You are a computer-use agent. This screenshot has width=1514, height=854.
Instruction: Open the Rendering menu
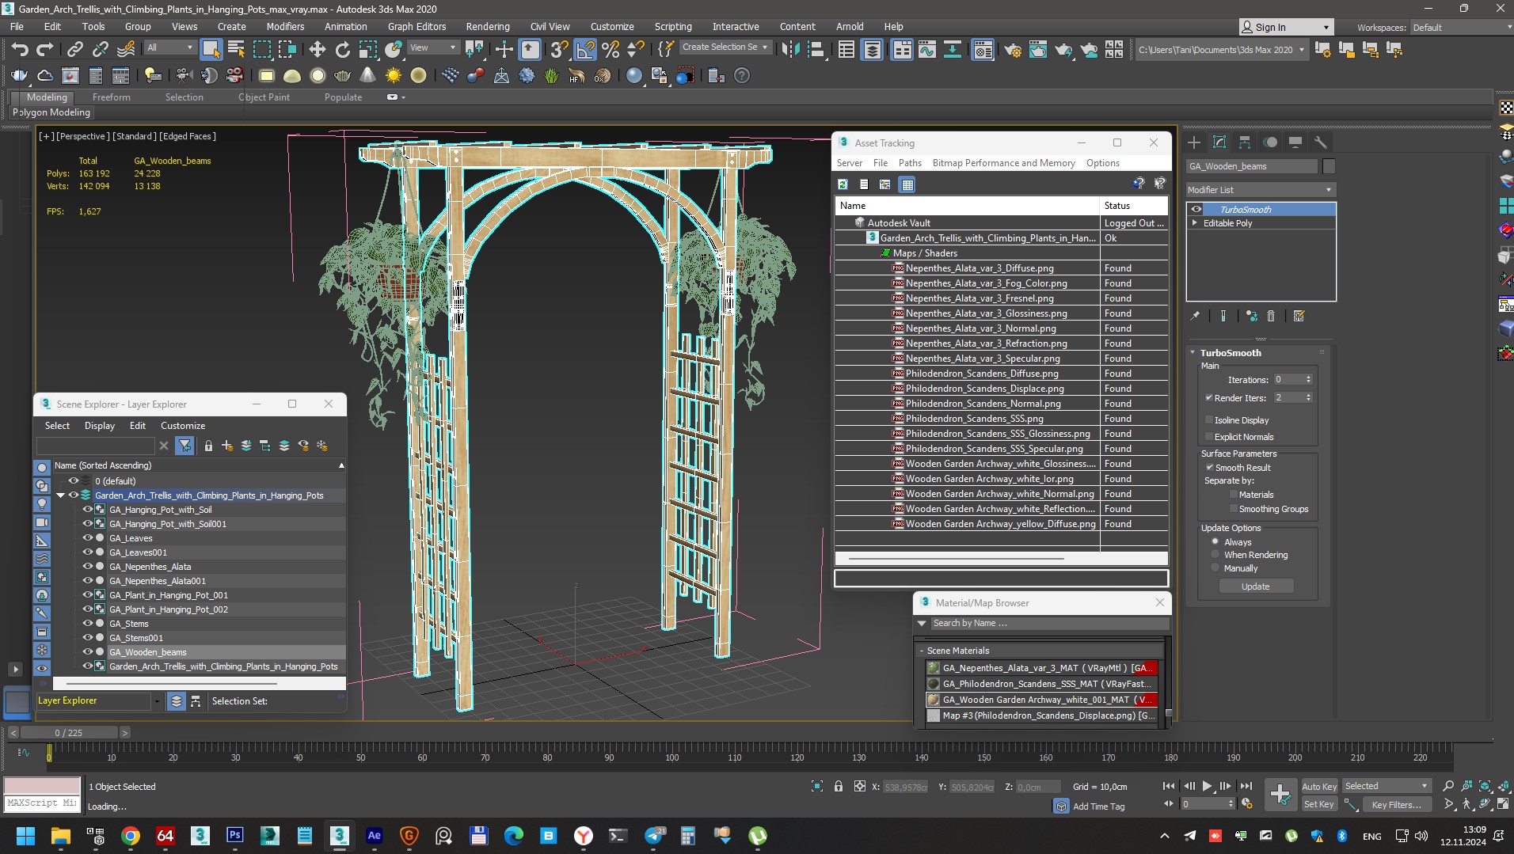pos(488,26)
